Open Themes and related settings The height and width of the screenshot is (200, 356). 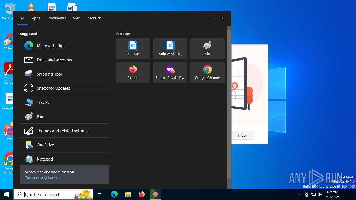click(64, 131)
